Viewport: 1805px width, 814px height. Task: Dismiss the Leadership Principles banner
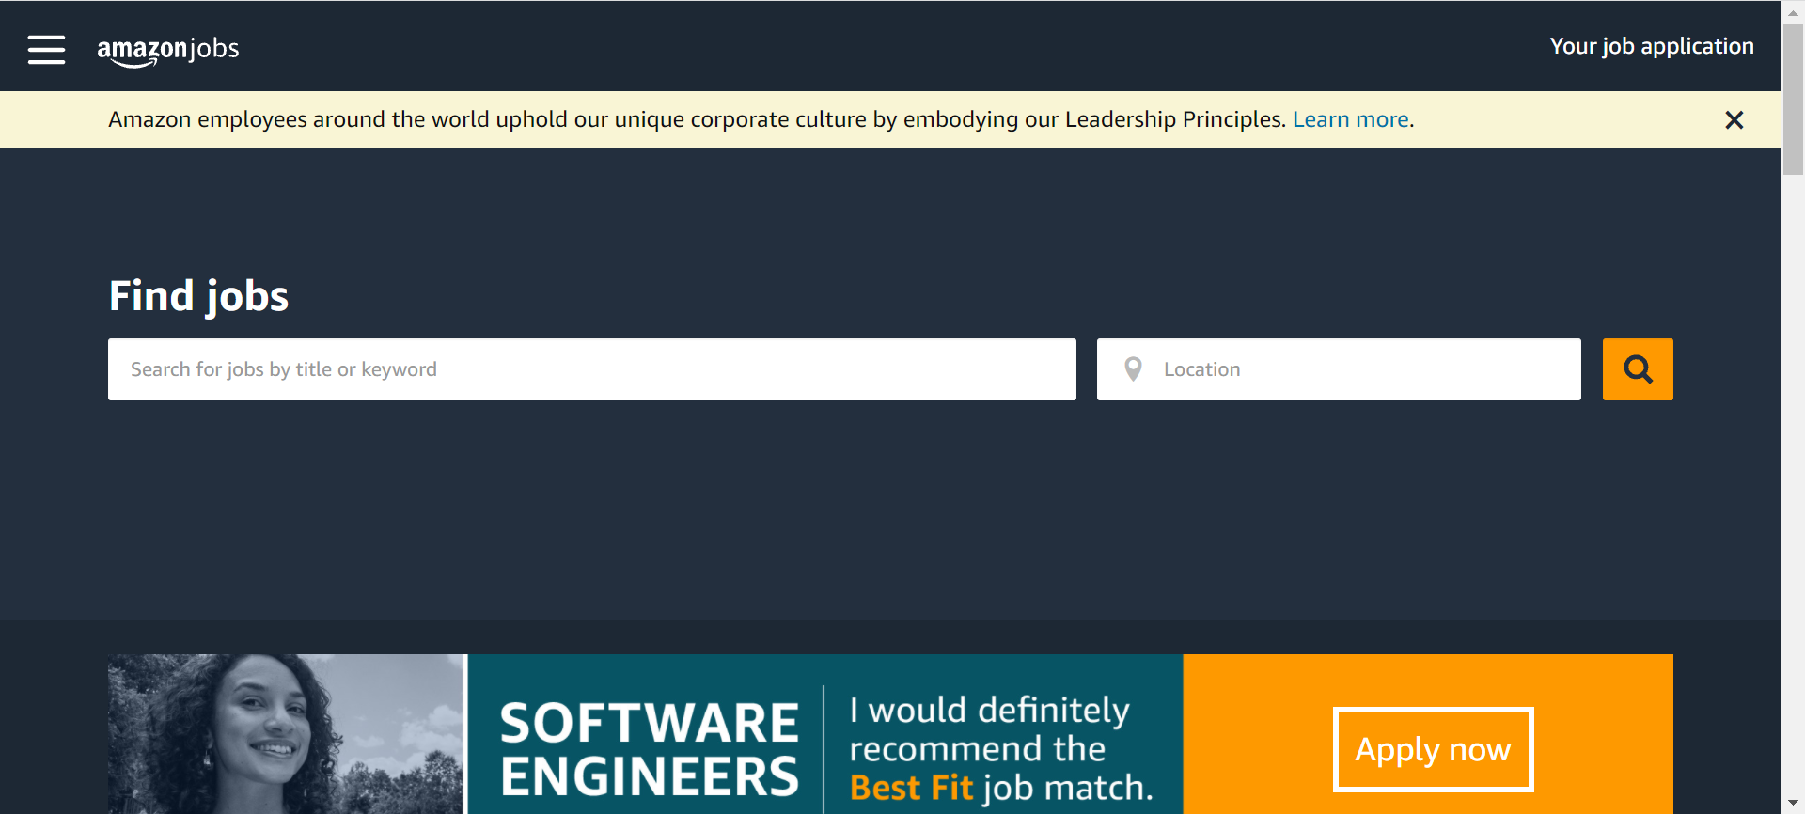(1734, 120)
